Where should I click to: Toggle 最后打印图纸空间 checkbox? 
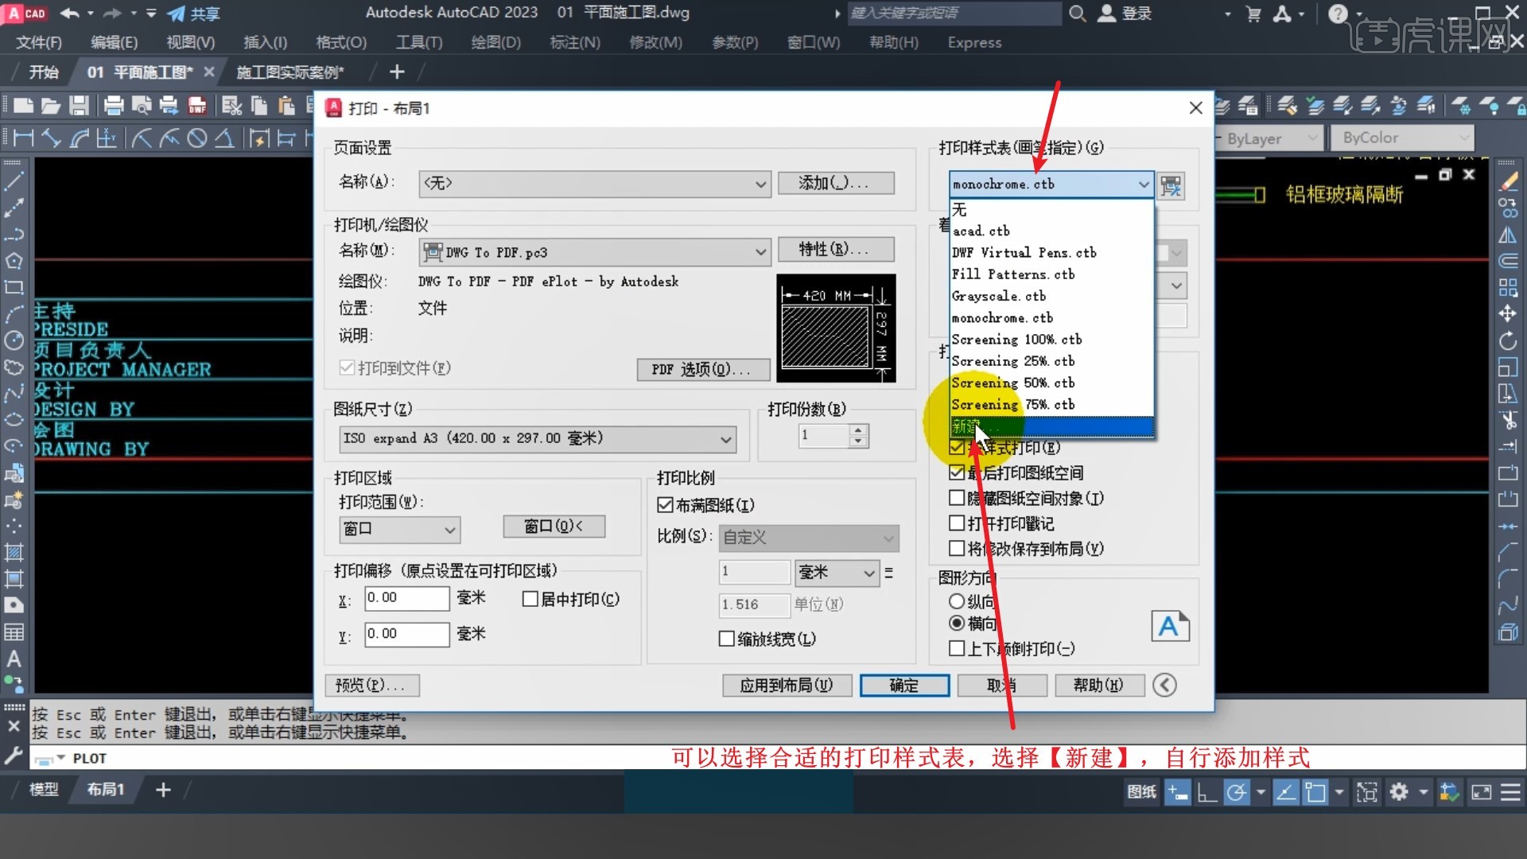(x=957, y=472)
